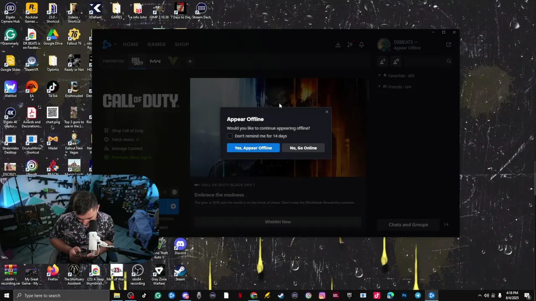Viewport: 536px width, 301px height.
Task: Open Chats and Groups
Action: click(408, 225)
